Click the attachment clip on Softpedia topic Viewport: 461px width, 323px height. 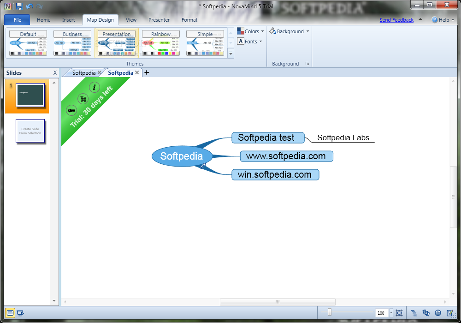point(203,166)
